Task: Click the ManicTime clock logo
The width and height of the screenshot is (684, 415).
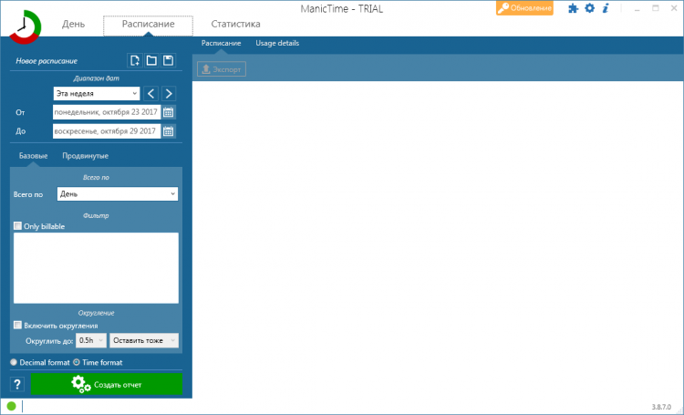Action: tap(26, 26)
